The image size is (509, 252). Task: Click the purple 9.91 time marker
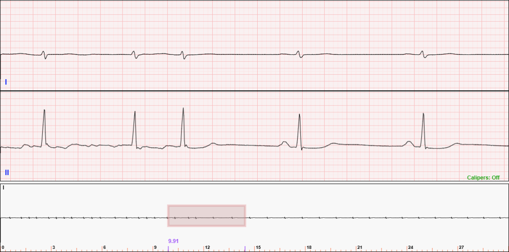[x=173, y=241]
